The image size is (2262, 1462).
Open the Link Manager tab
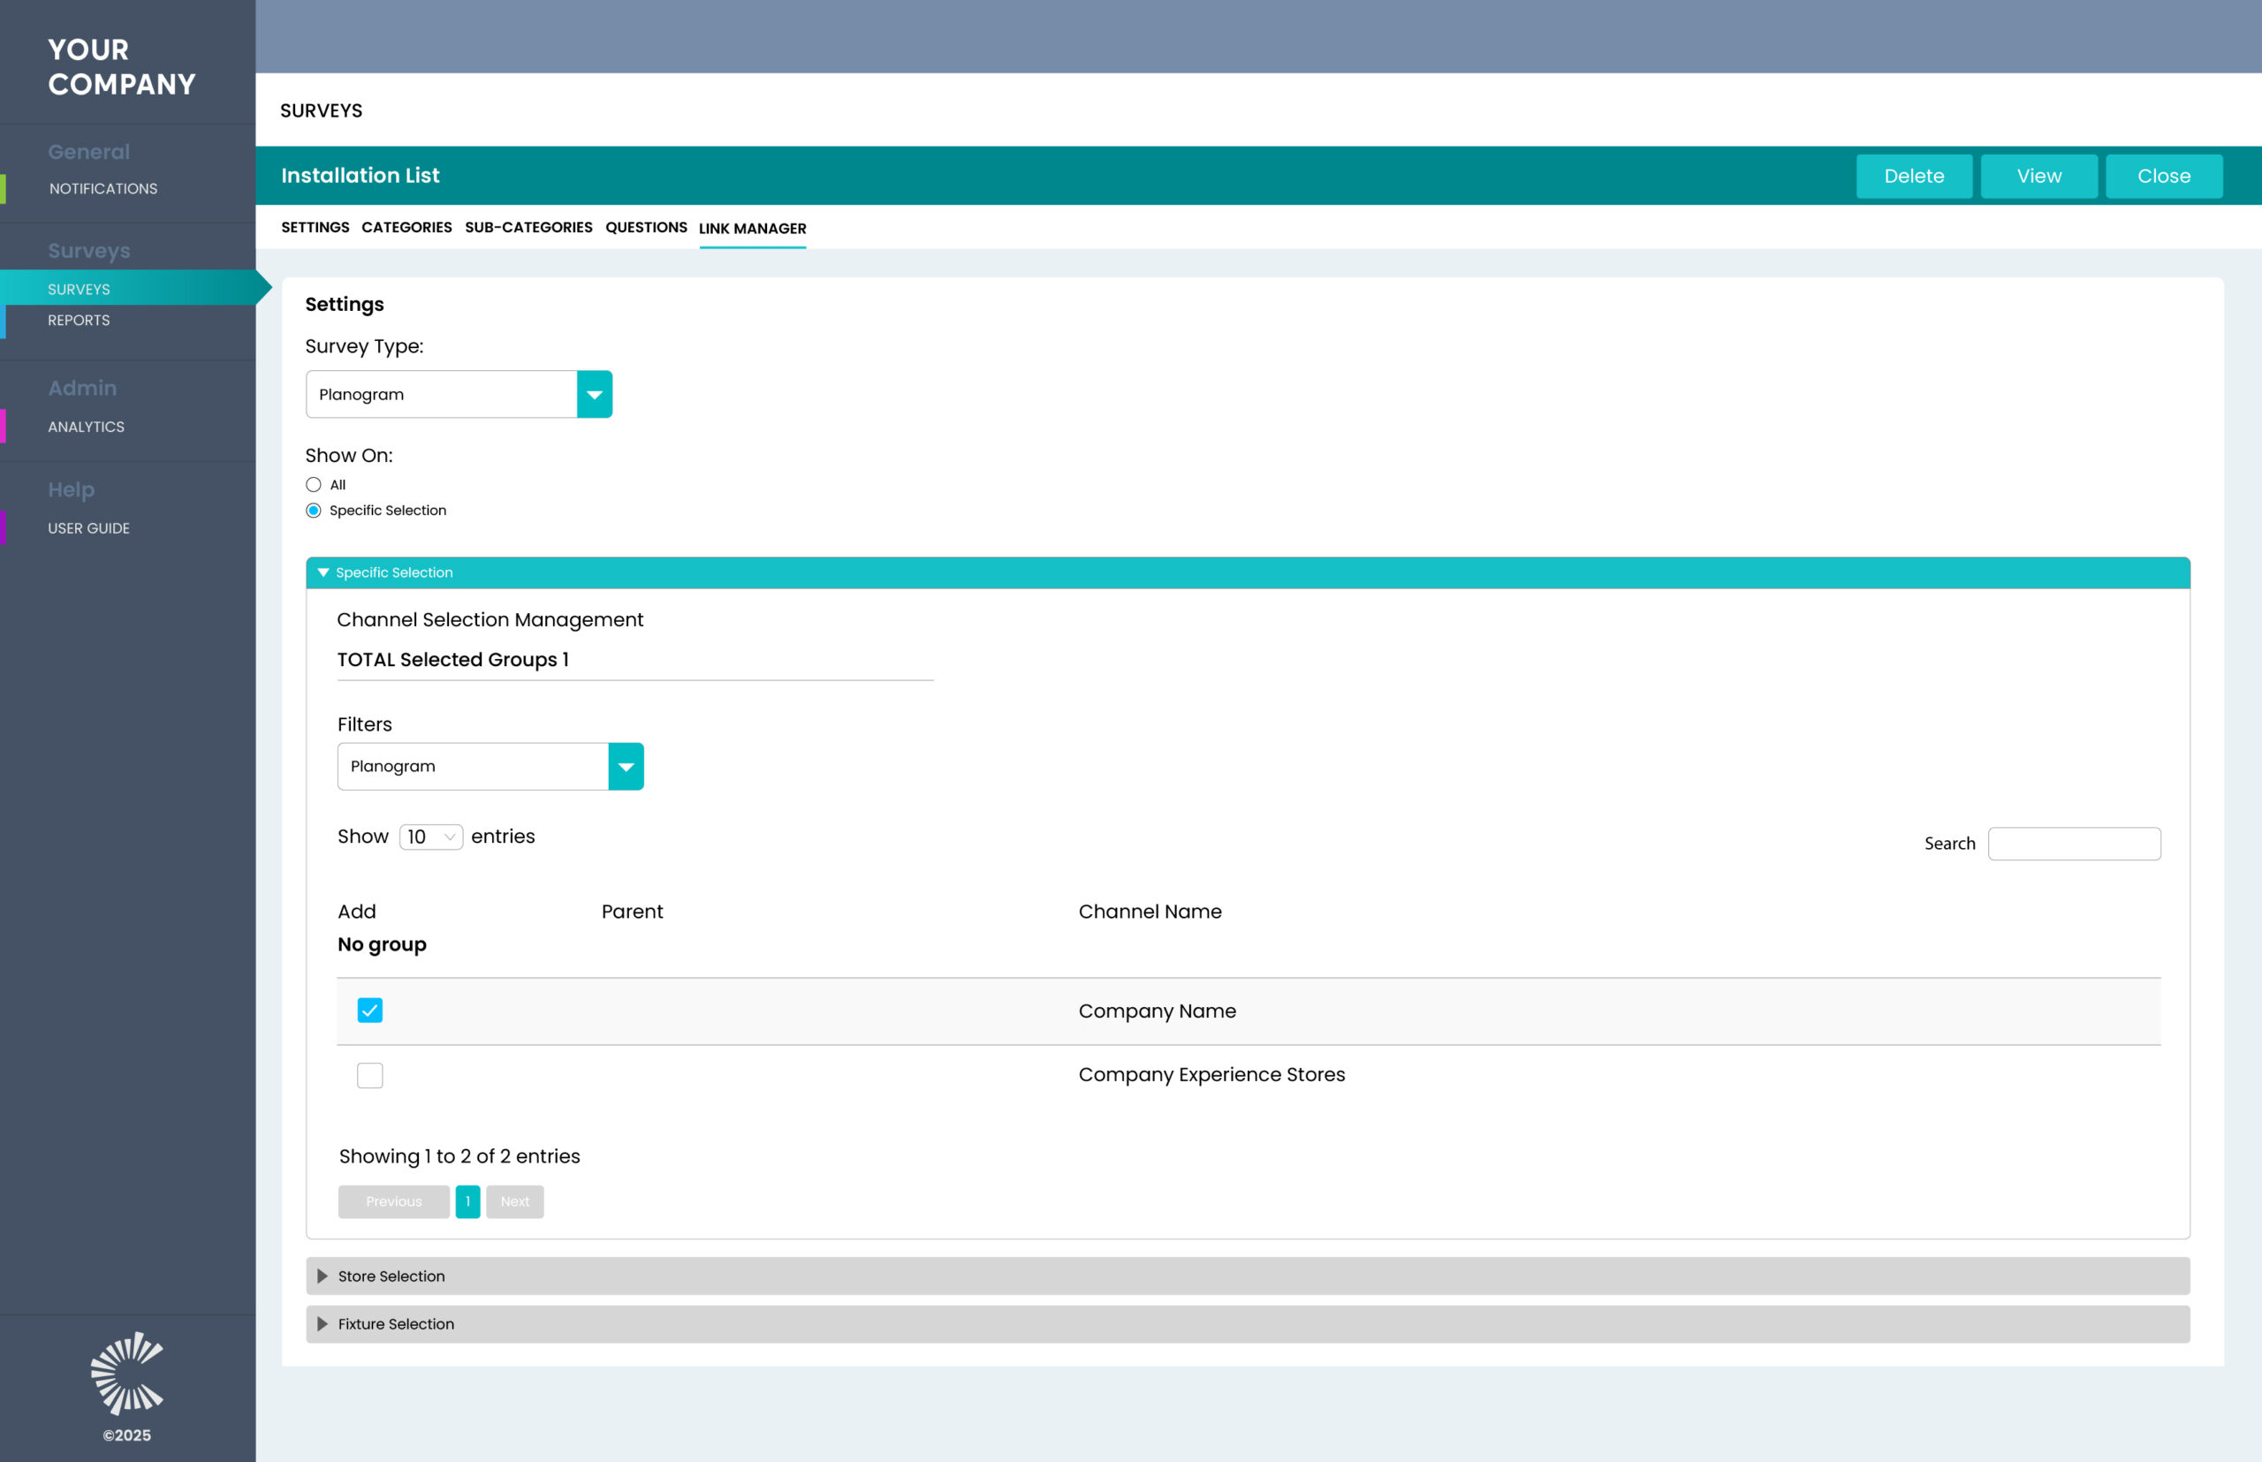pyautogui.click(x=753, y=229)
